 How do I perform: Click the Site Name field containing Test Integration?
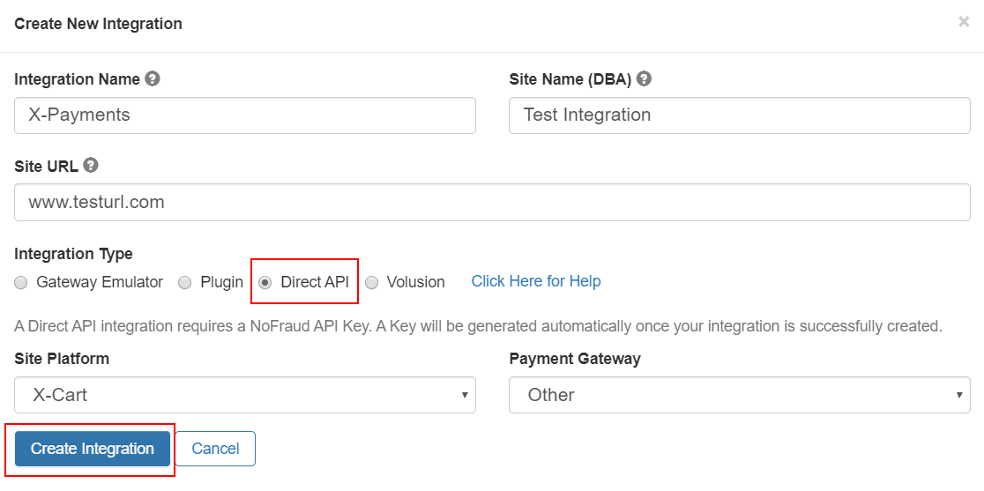739,115
